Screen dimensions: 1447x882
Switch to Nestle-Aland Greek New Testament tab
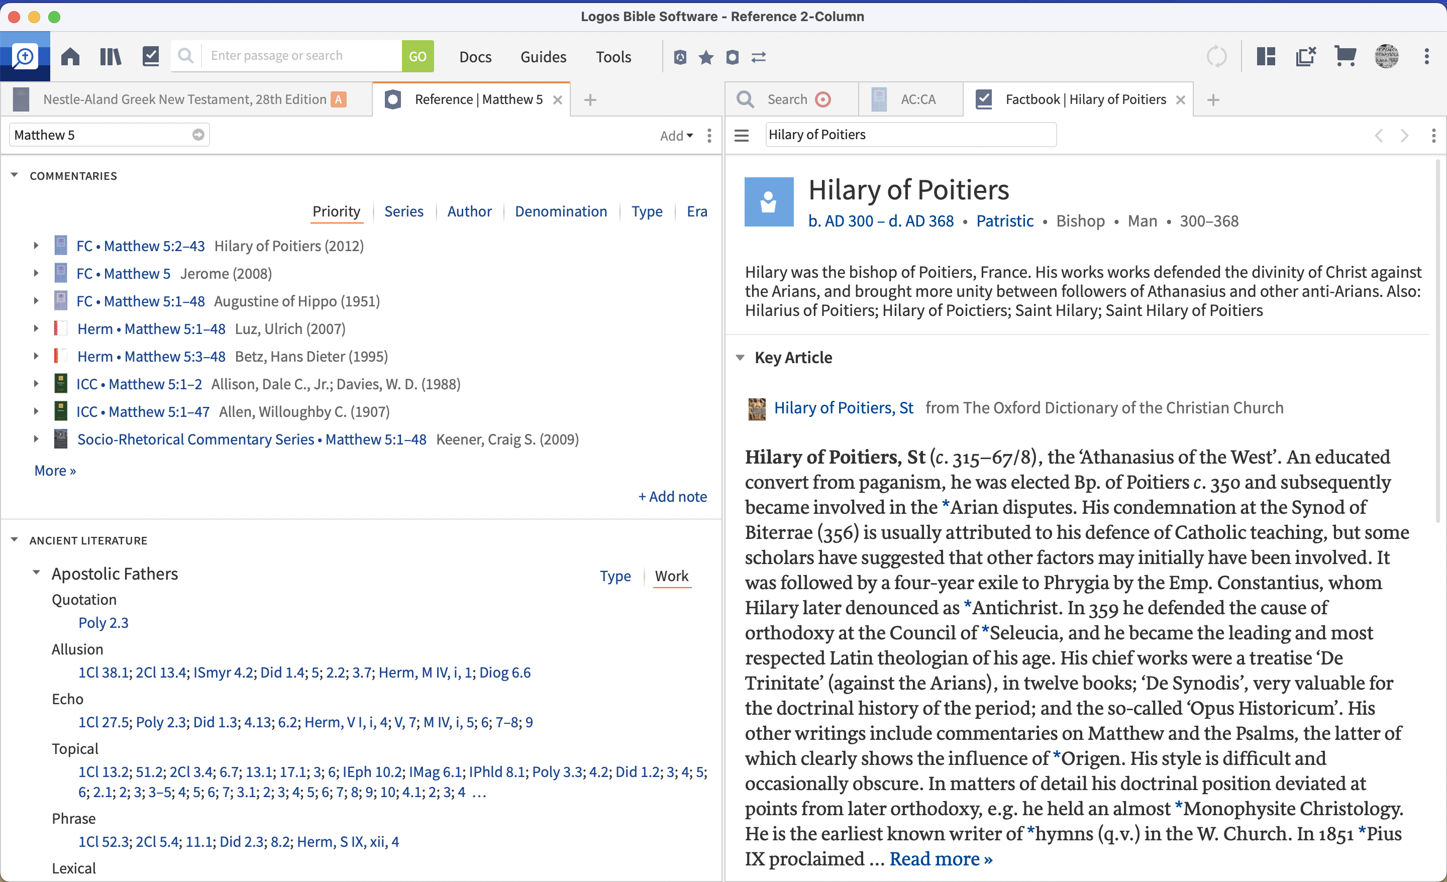pos(184,99)
